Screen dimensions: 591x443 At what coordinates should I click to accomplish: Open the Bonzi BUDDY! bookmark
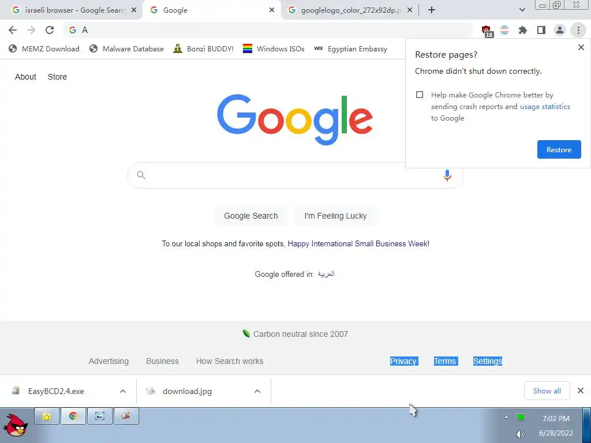pyautogui.click(x=204, y=48)
